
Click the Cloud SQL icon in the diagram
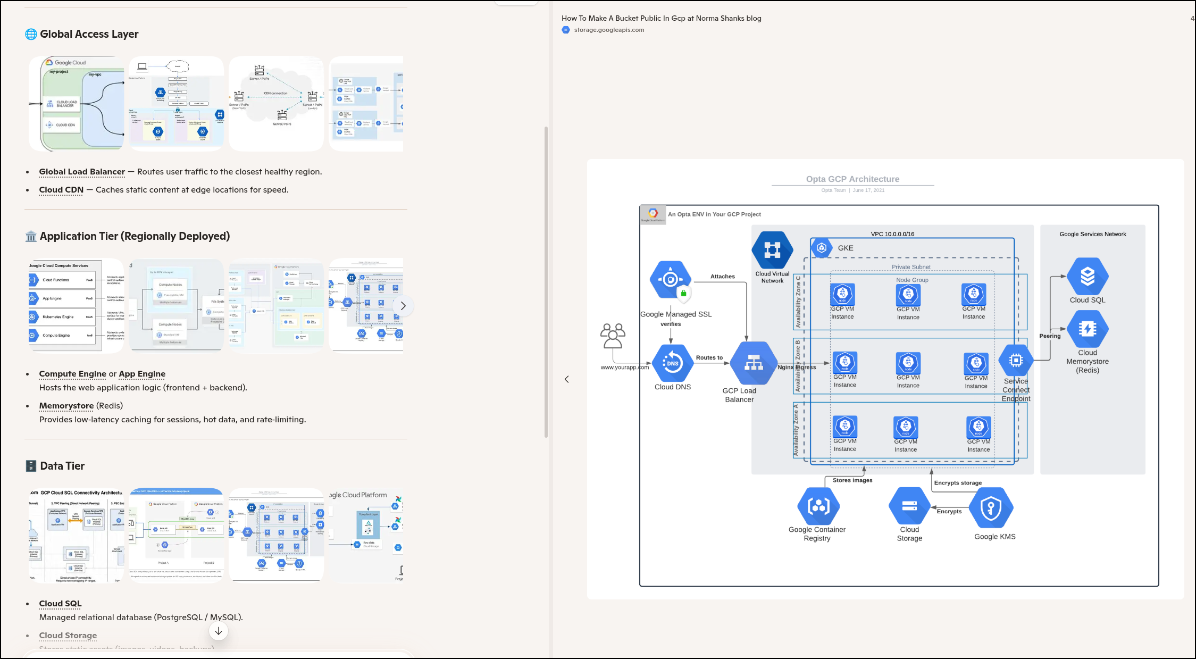1088,276
